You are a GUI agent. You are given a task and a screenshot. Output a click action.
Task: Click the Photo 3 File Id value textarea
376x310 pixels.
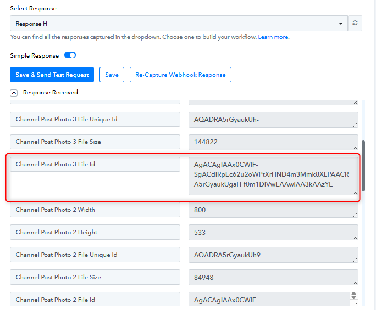pyautogui.click(x=273, y=176)
